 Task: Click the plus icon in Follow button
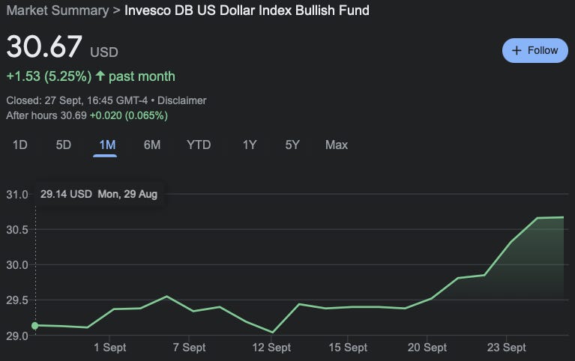pyautogui.click(x=517, y=51)
